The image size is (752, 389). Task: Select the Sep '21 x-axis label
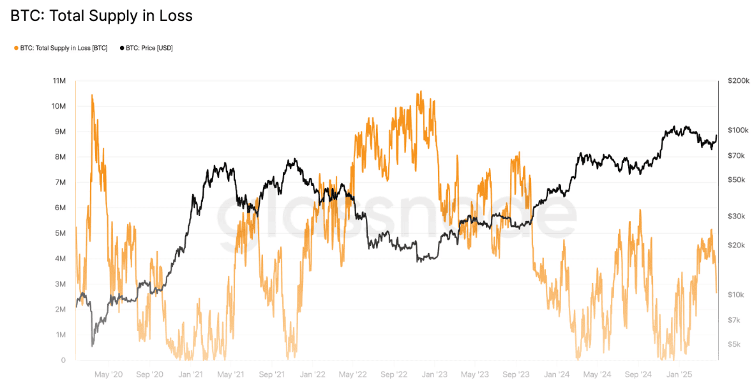pos(272,374)
